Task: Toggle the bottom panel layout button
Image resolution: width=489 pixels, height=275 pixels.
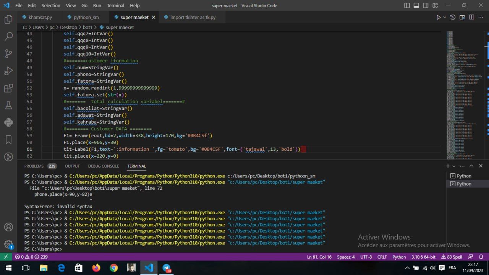Action: [x=416, y=5]
